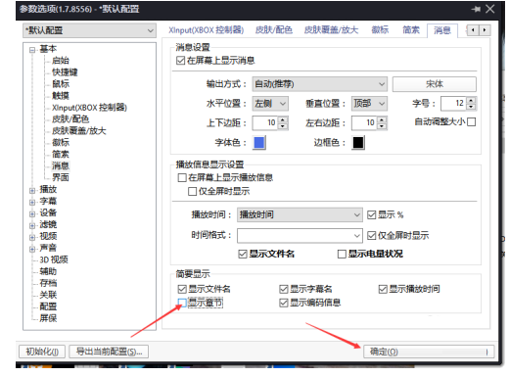Open the 输出方式 dropdown showing 自动(推荐)

click(320, 84)
